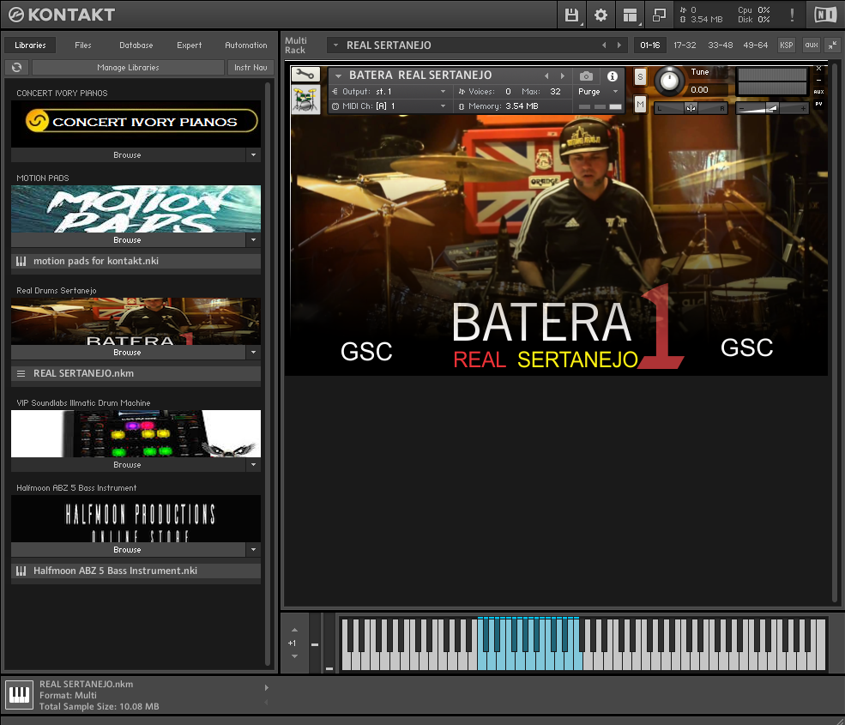Load next instrument preset arrow

(563, 76)
